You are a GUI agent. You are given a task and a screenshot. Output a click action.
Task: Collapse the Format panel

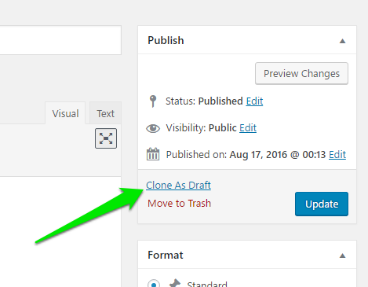342,256
